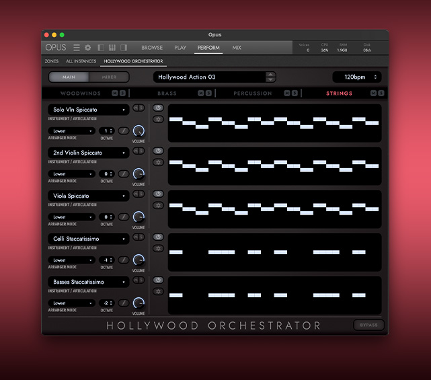Solo the Celli Staccatissimo track
Screen dimensions: 431x380
[x=141, y=237]
